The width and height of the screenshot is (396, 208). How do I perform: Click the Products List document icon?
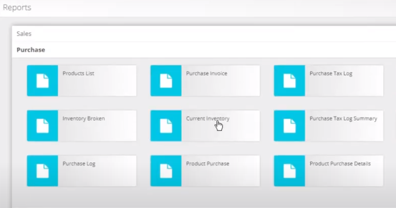(x=42, y=81)
